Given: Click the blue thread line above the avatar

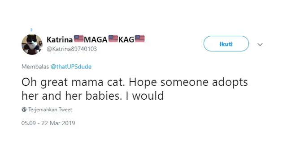Looking at the screenshot, I should coord(31,30).
